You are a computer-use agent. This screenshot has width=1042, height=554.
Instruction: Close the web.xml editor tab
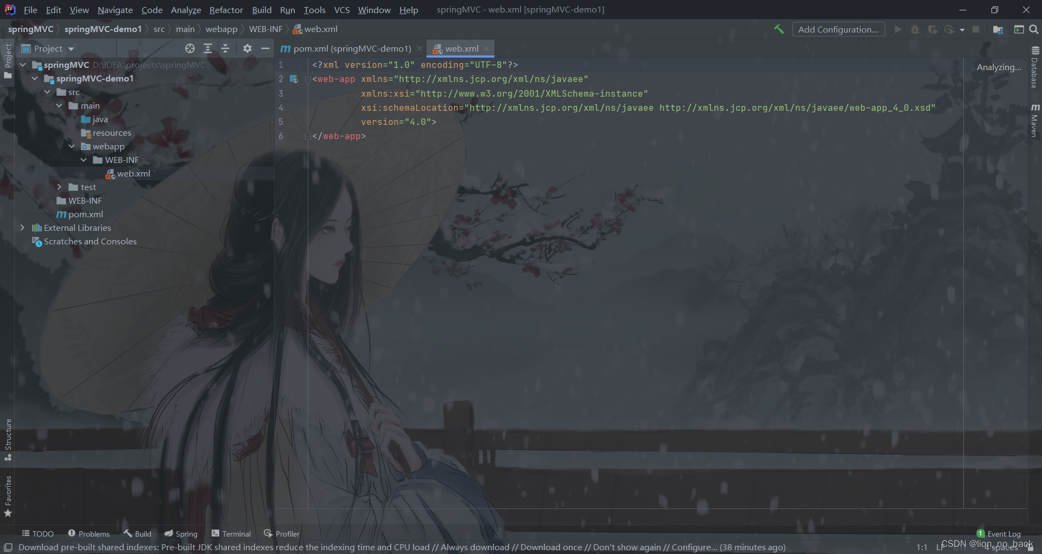[486, 48]
